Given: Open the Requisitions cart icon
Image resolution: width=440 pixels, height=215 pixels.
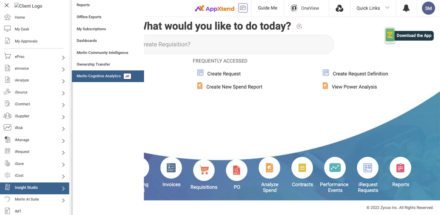Looking at the screenshot, I should tap(204, 170).
